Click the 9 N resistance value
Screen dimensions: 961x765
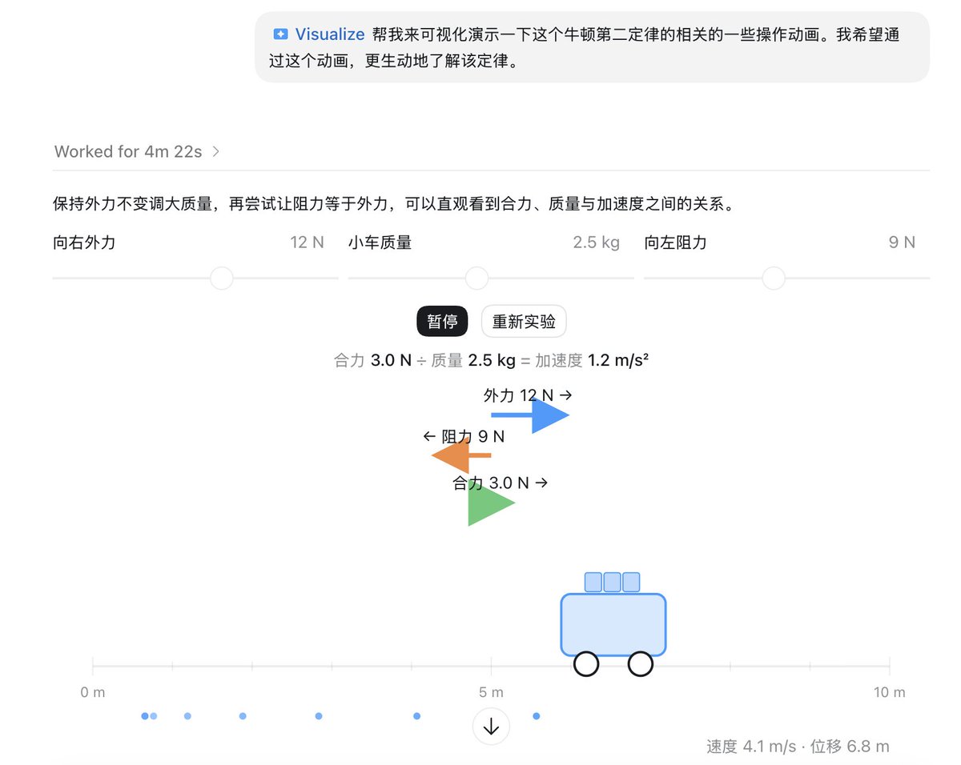(902, 242)
